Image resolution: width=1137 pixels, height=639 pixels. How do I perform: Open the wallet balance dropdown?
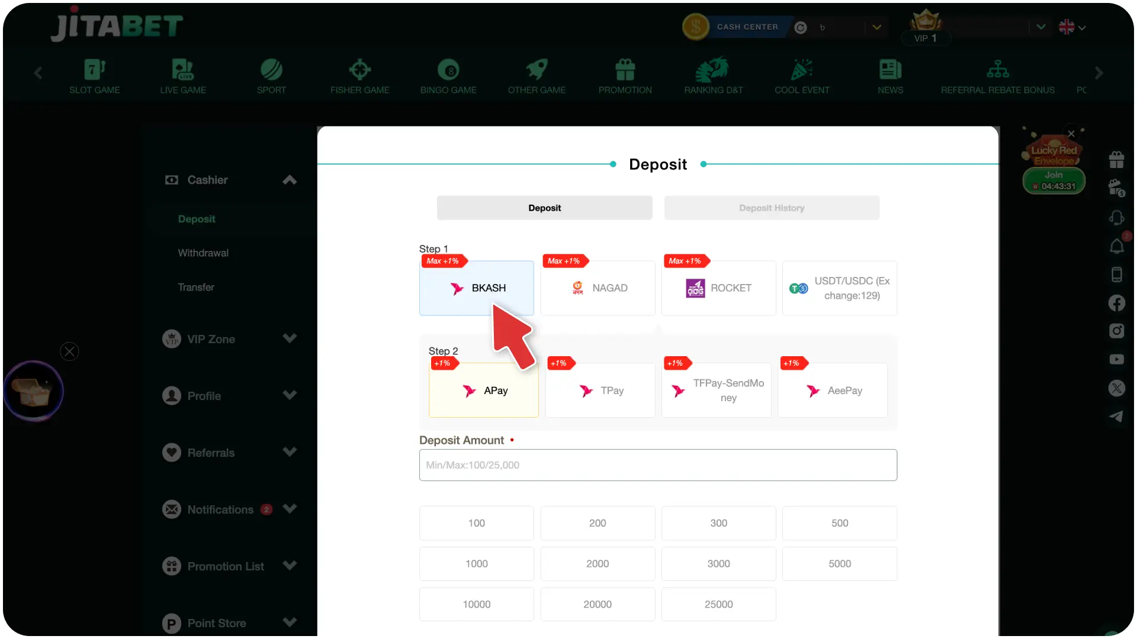coord(877,27)
